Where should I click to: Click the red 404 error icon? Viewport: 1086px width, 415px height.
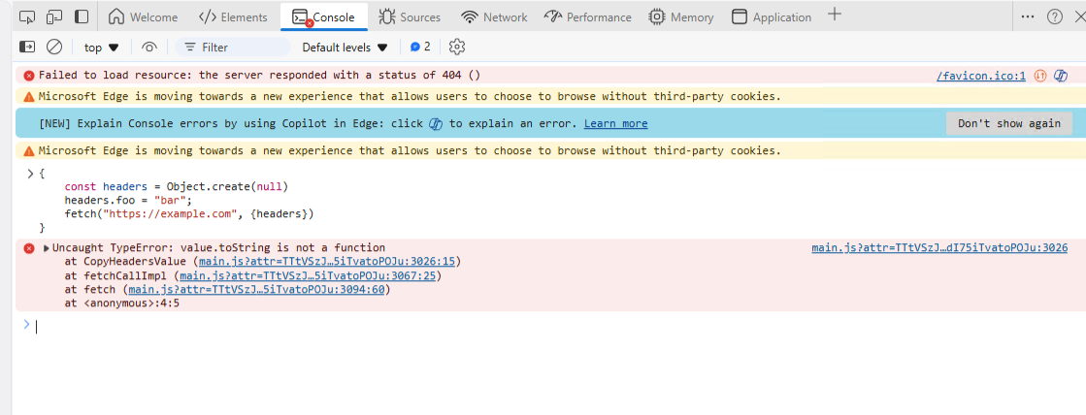29,76
